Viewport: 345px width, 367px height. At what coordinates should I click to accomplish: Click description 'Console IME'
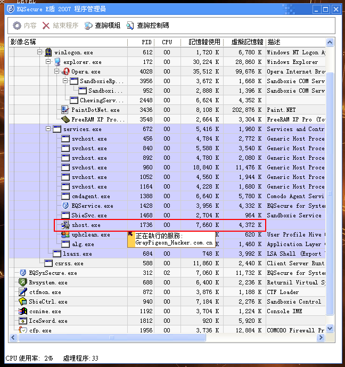coord(284,311)
